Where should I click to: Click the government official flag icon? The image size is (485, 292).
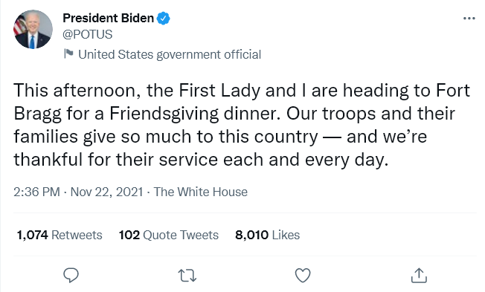[68, 53]
